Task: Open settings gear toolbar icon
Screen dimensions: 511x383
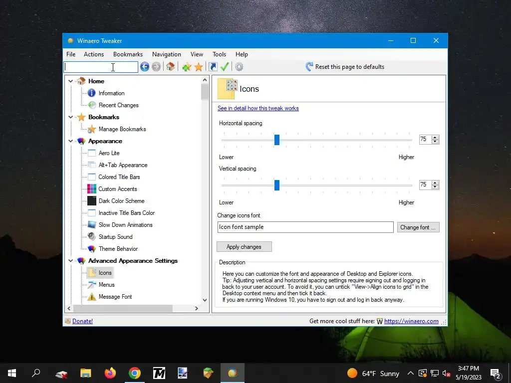Action: click(239, 67)
